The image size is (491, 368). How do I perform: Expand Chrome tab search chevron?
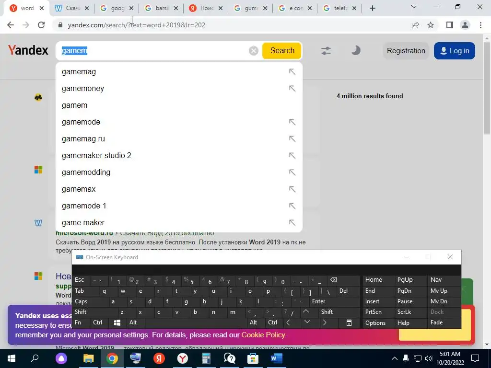[414, 7]
